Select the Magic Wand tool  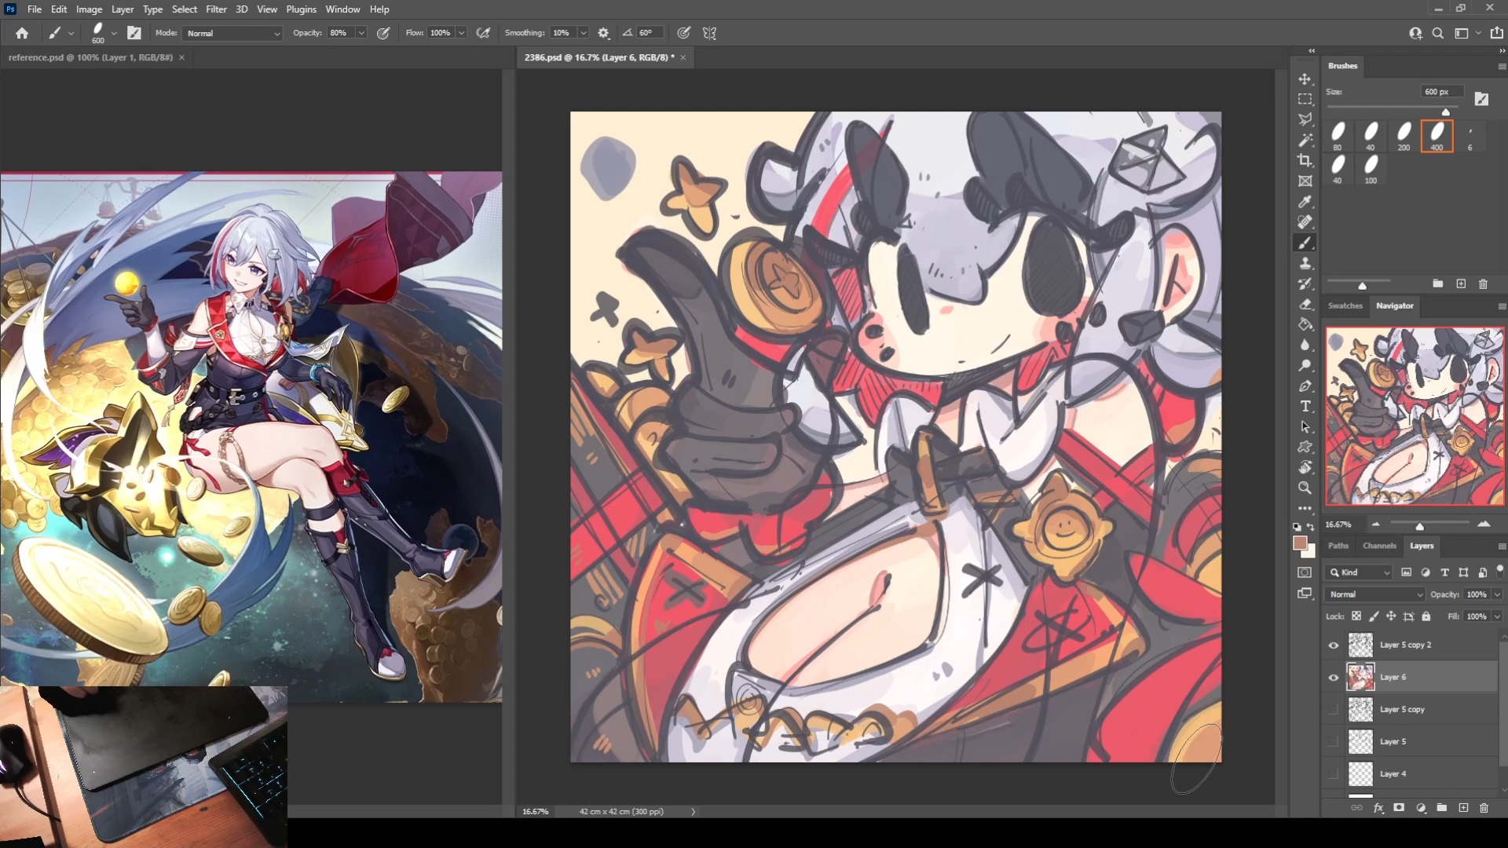1305,140
